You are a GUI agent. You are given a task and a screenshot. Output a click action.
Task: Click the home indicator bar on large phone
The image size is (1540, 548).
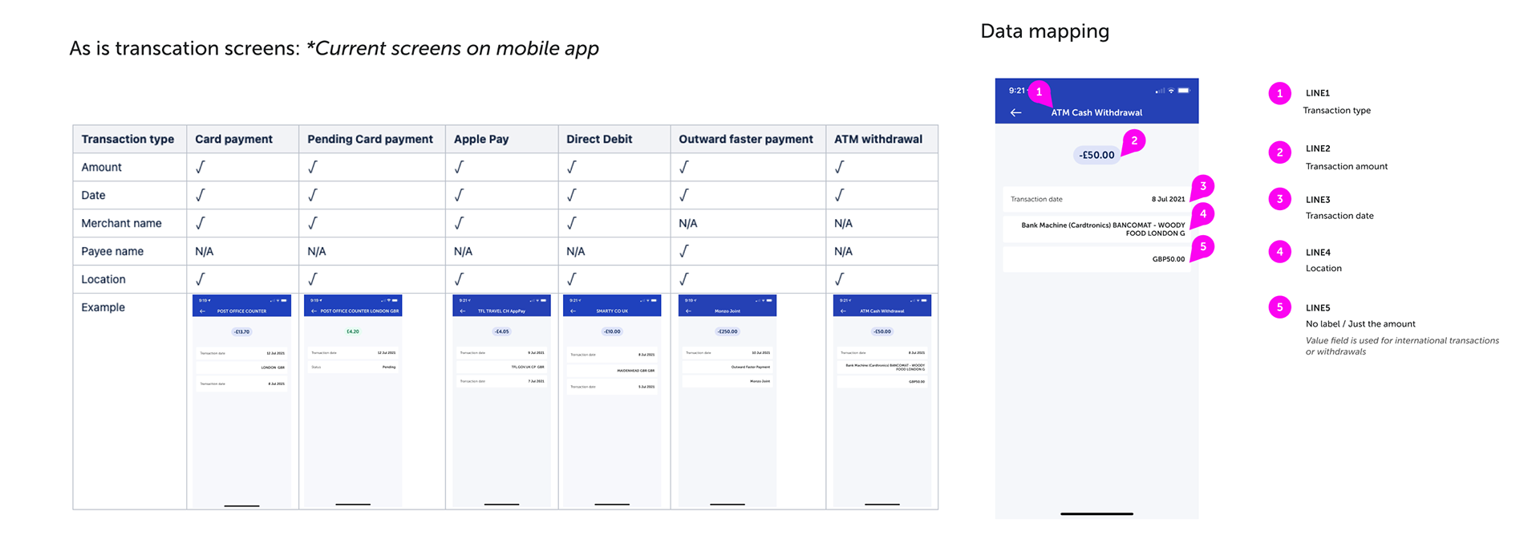(x=1096, y=513)
